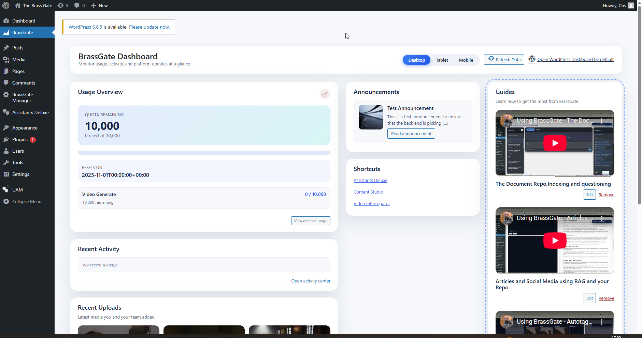Click the Collapse Menu arrow icon
The width and height of the screenshot is (642, 338).
(x=6, y=201)
